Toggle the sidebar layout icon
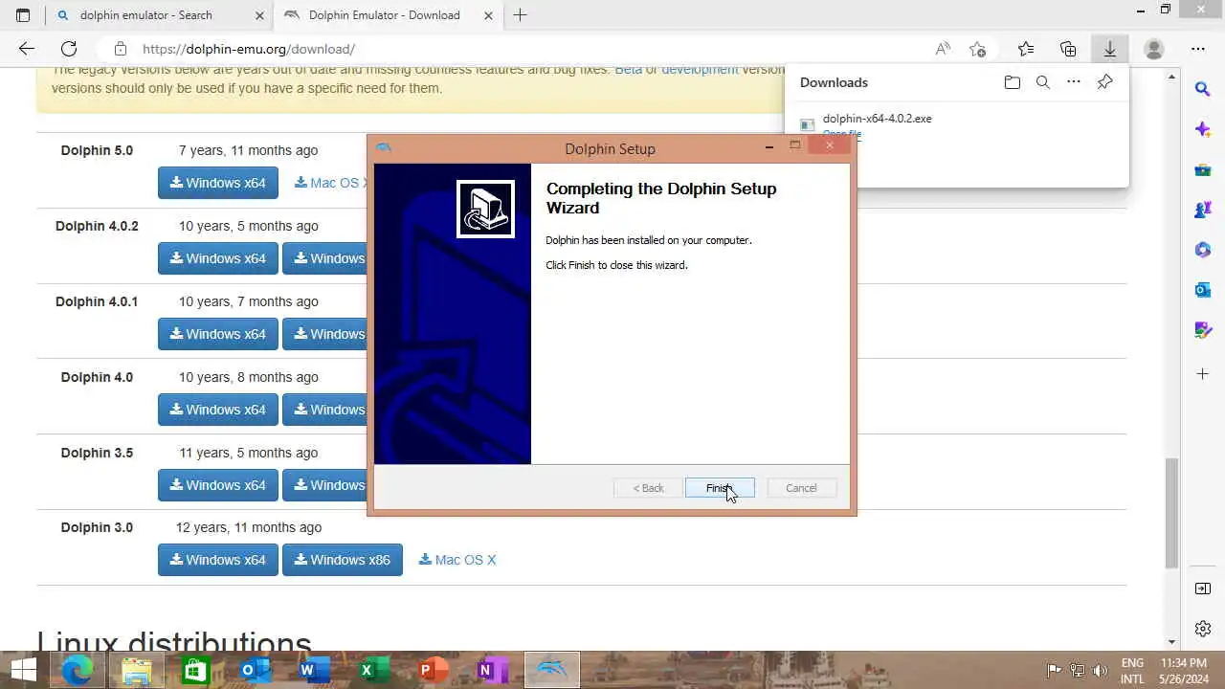This screenshot has height=689, width=1225. 1203,589
